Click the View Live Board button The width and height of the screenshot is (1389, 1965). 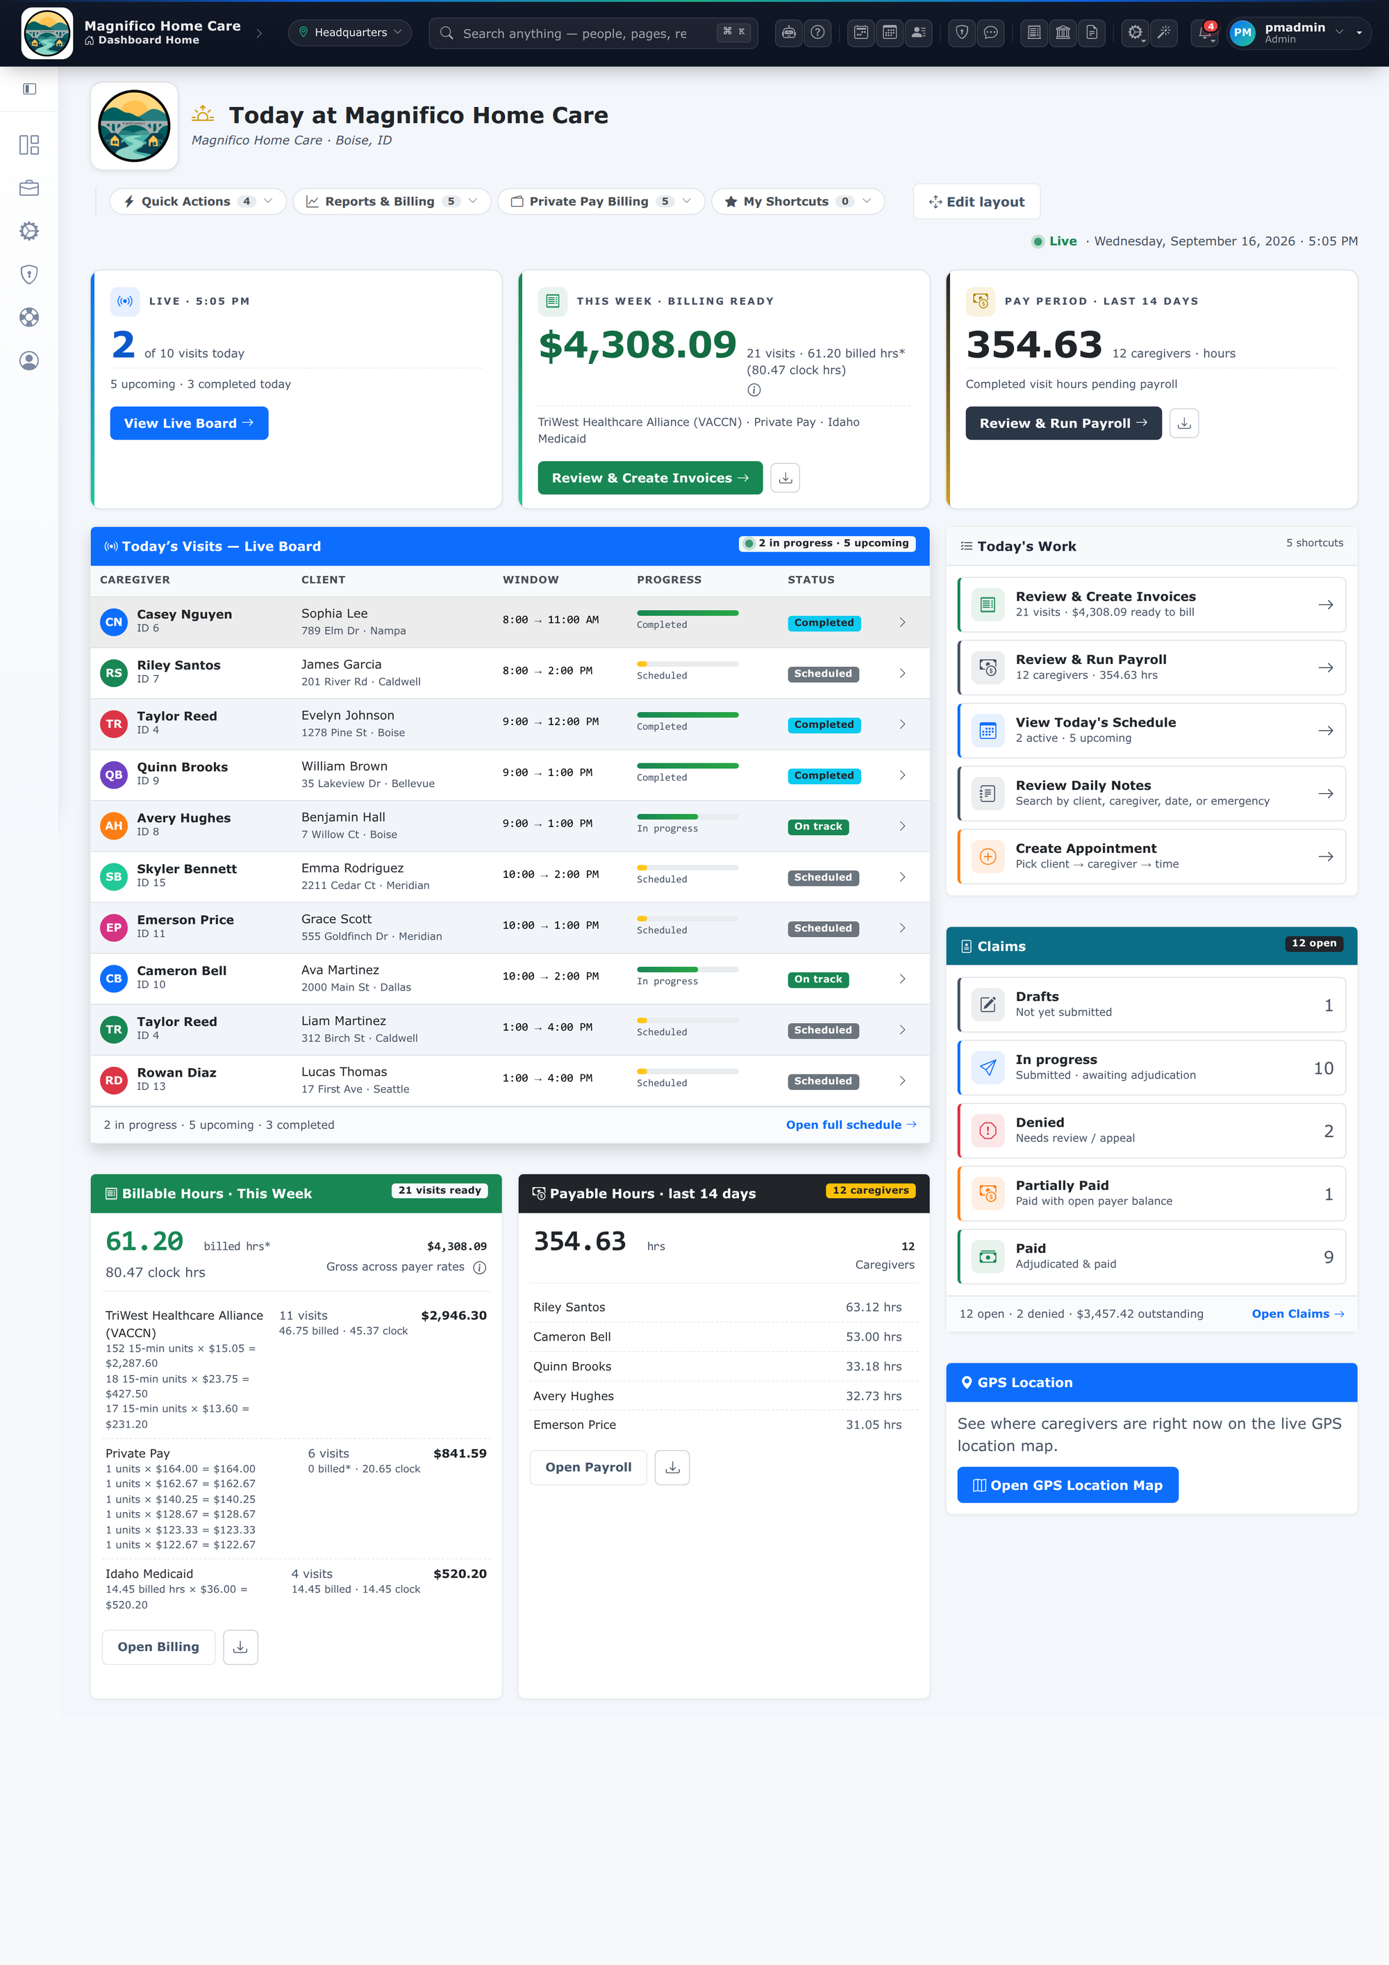pos(189,424)
